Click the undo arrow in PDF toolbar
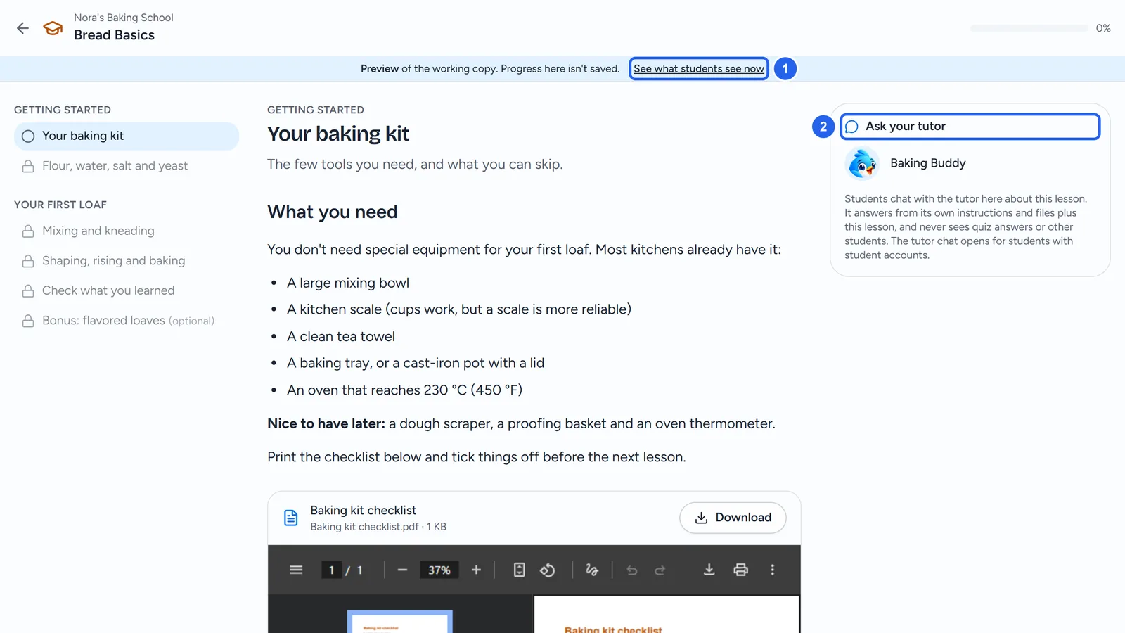This screenshot has width=1125, height=633. pyautogui.click(x=632, y=570)
